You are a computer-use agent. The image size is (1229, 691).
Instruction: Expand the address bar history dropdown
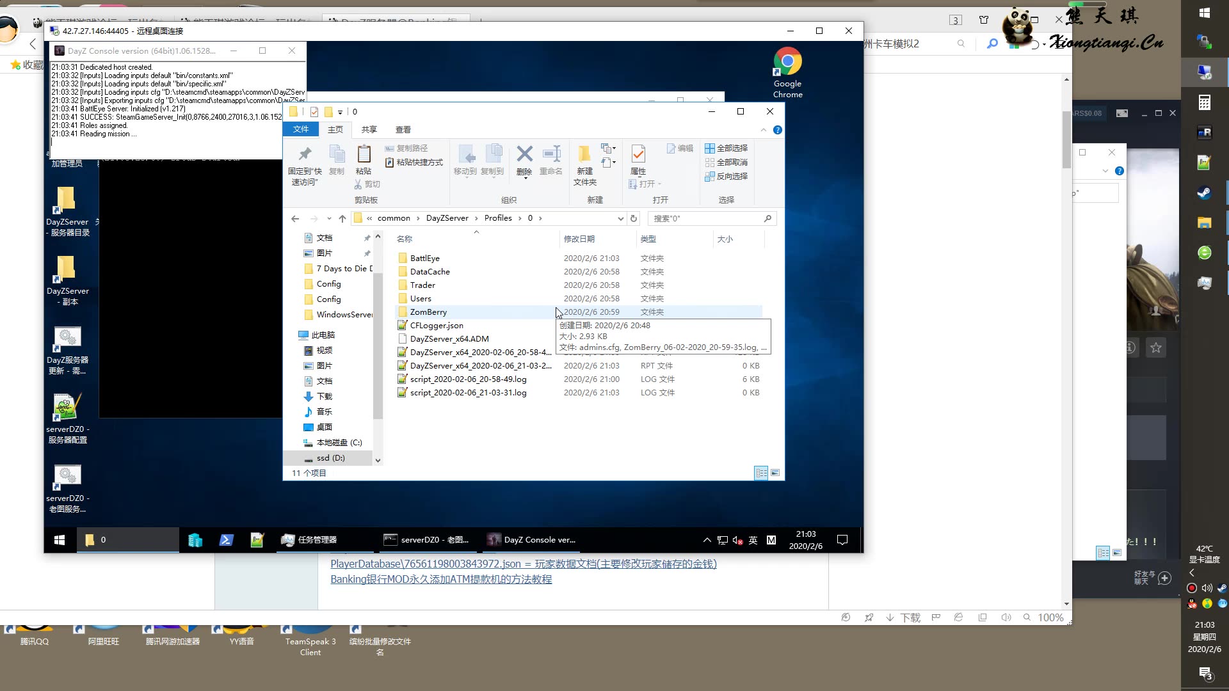pyautogui.click(x=620, y=218)
